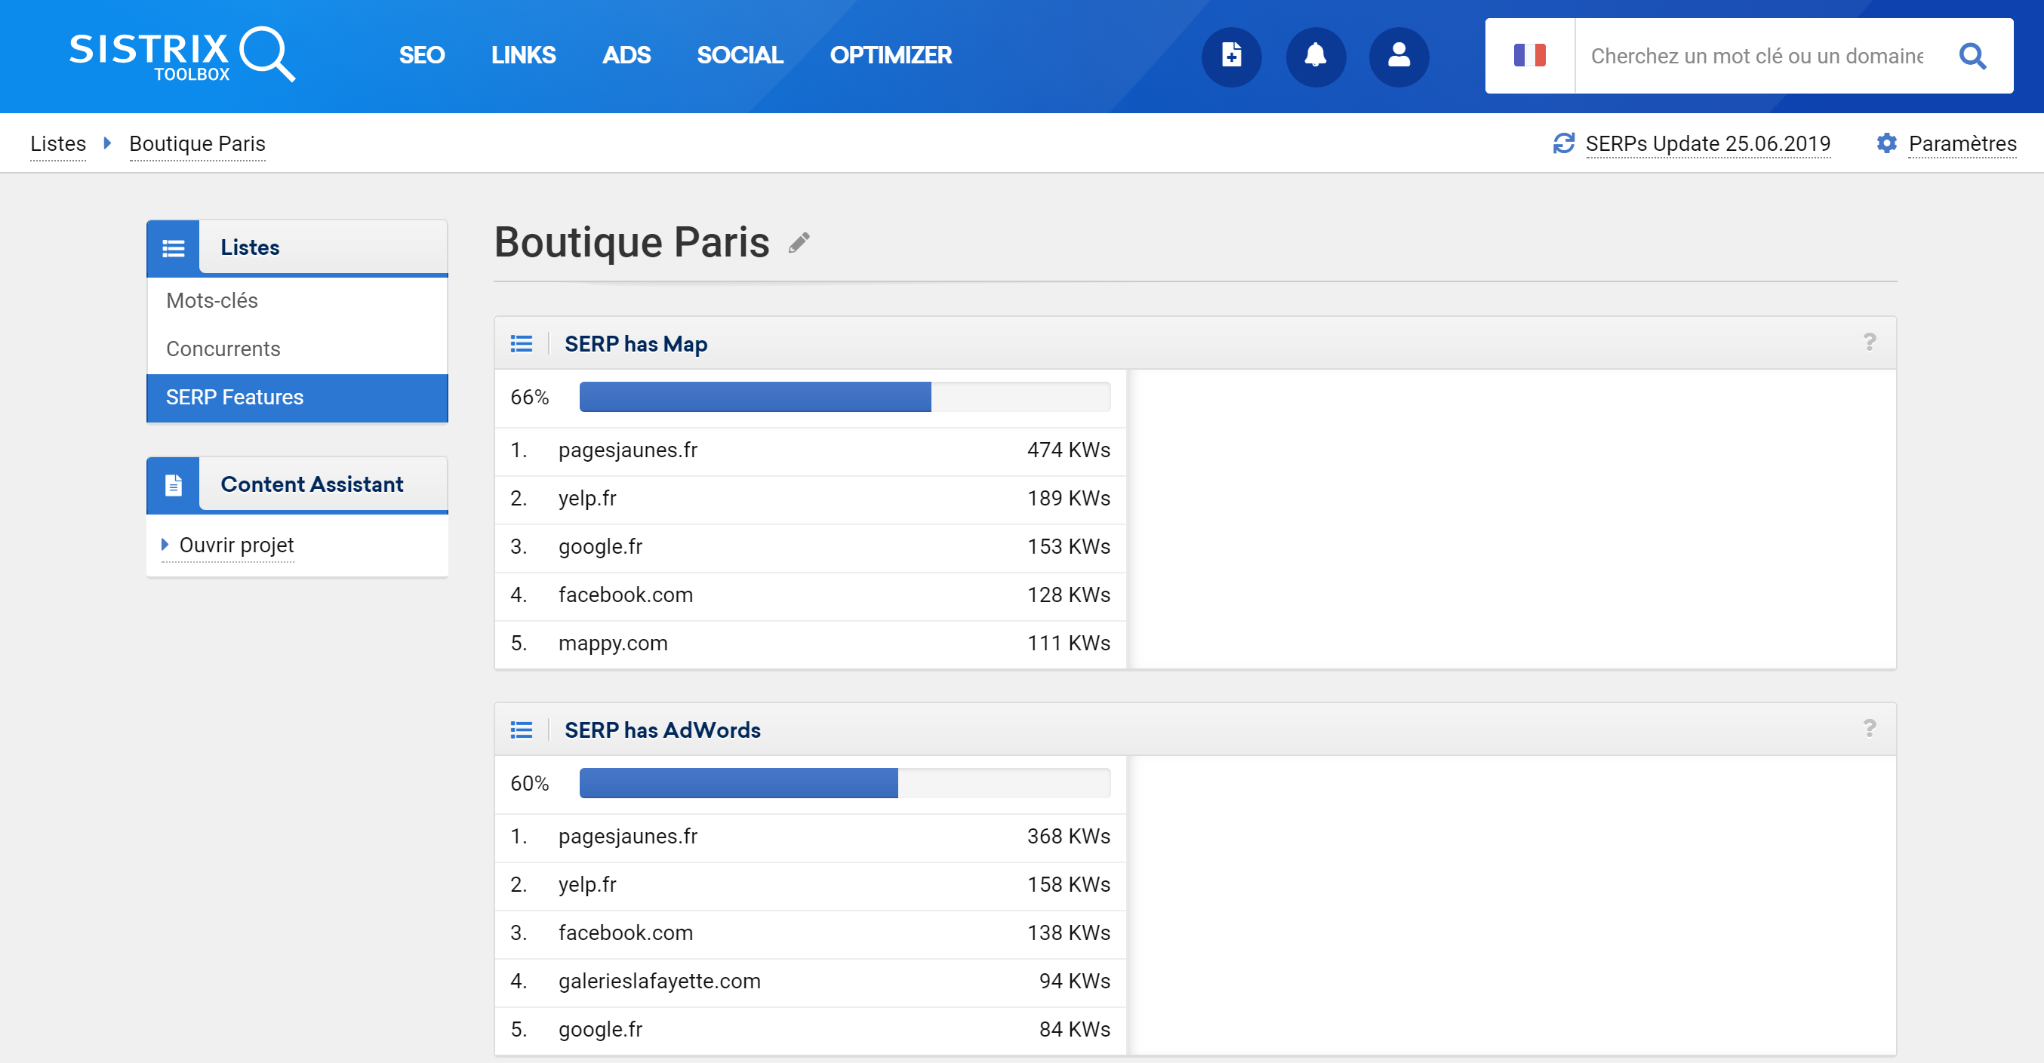Click the Boutique Paris page title
2044x1063 pixels.
click(x=632, y=242)
